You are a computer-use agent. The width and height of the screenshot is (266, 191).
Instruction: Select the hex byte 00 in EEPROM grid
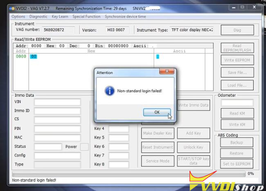coord(33,57)
